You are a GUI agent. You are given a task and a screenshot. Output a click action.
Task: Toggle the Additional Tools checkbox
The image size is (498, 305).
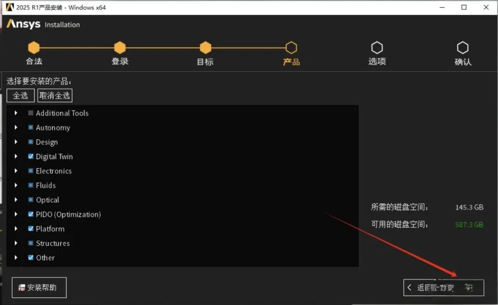pyautogui.click(x=30, y=113)
